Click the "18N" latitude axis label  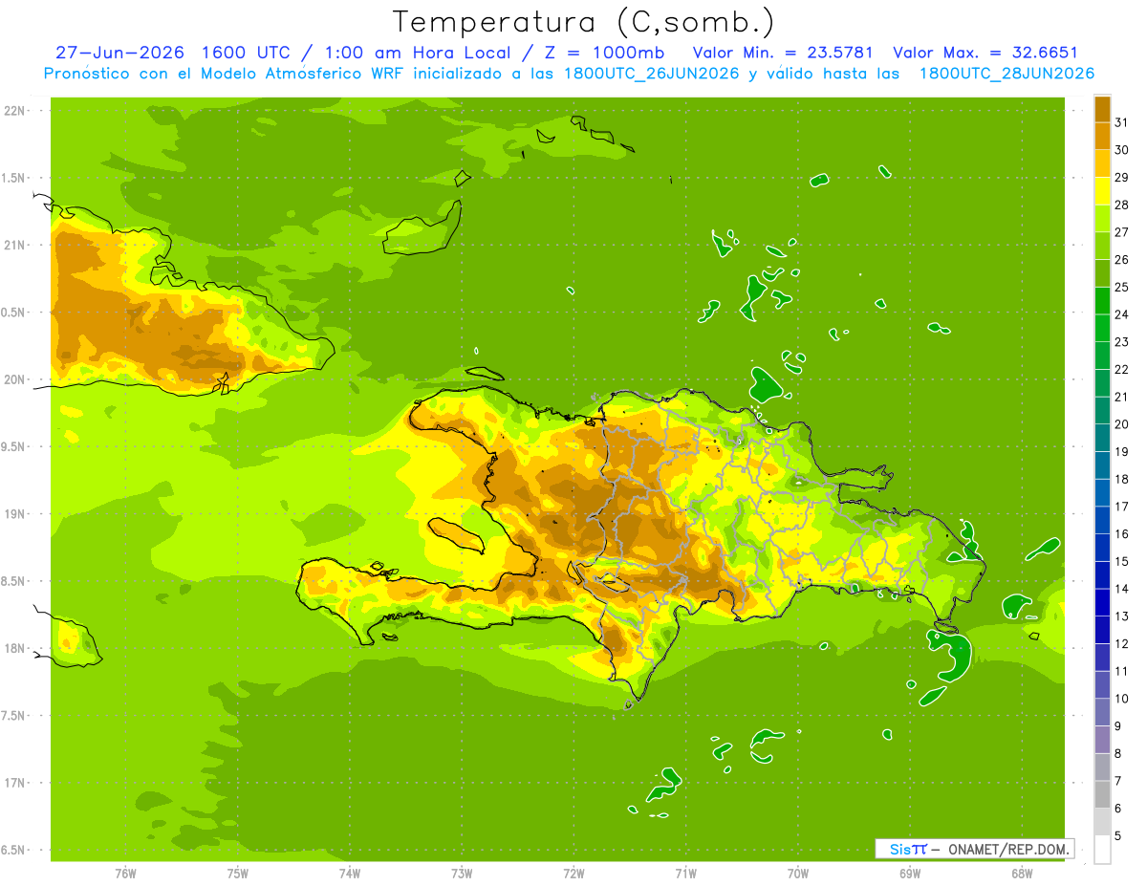(14, 649)
